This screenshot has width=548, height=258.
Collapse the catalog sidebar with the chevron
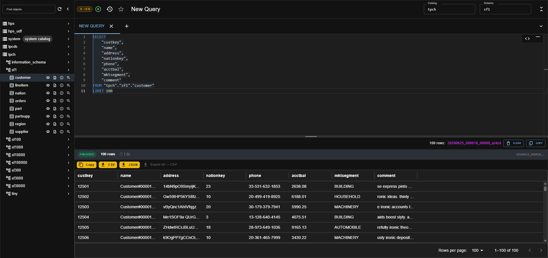coord(68,9)
